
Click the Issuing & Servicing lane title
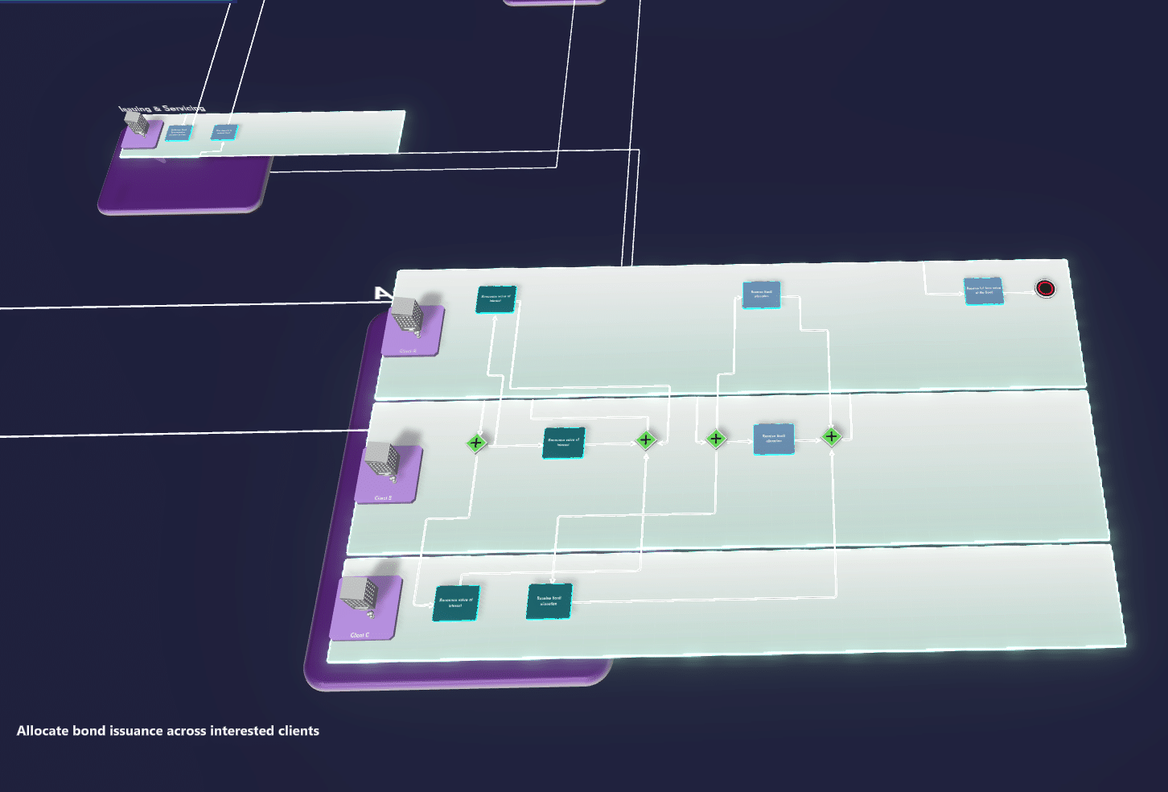(162, 109)
